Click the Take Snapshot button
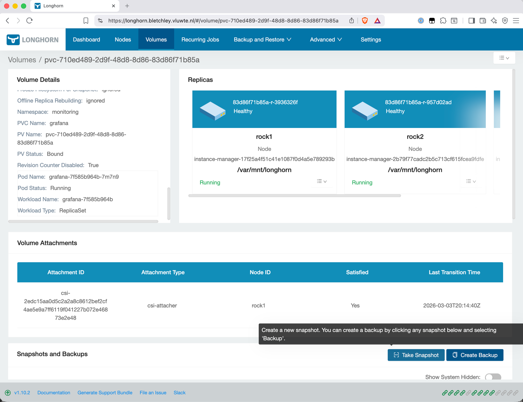Viewport: 523px width, 402px height. [x=416, y=355]
